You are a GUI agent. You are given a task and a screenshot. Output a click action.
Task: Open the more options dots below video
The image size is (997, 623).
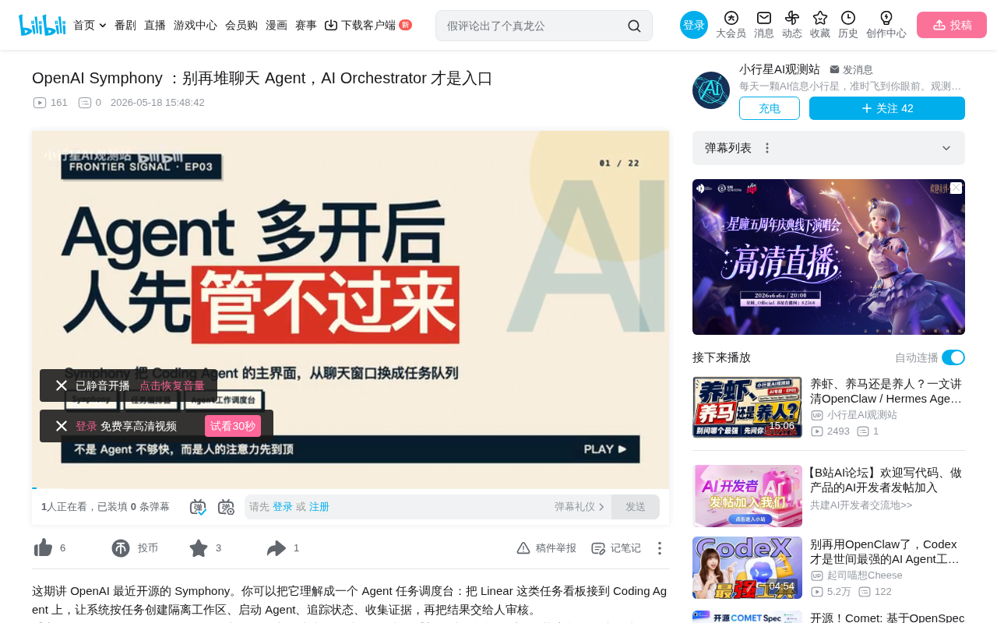pos(660,548)
